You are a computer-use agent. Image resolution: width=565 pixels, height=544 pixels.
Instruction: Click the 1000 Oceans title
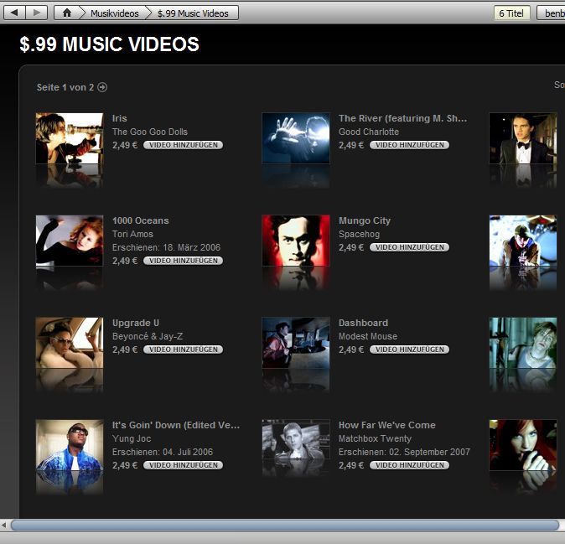pyautogui.click(x=141, y=220)
